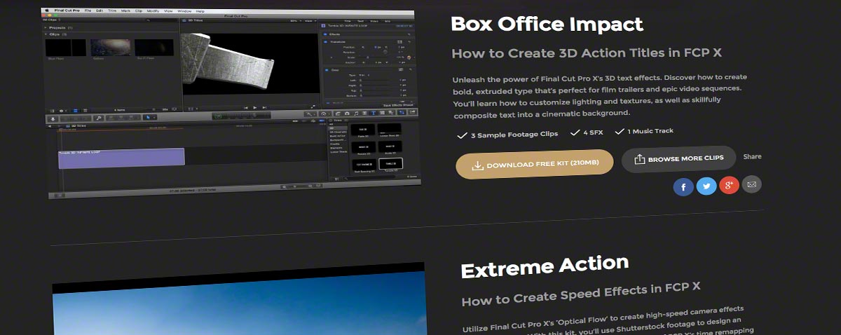Click the '4 SFX' text
The width and height of the screenshot is (841, 335).
coord(593,132)
